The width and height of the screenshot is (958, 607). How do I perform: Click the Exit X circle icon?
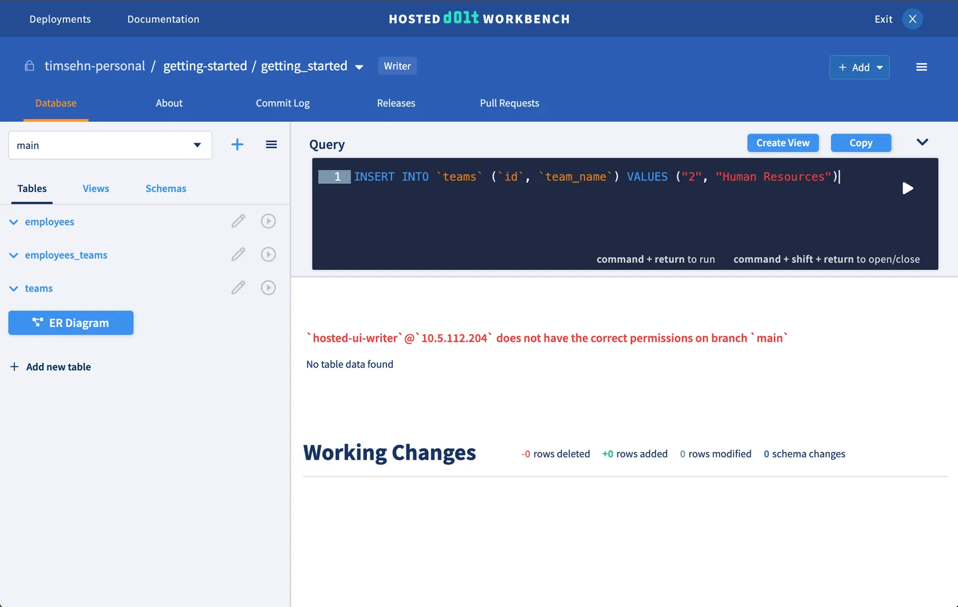[912, 19]
